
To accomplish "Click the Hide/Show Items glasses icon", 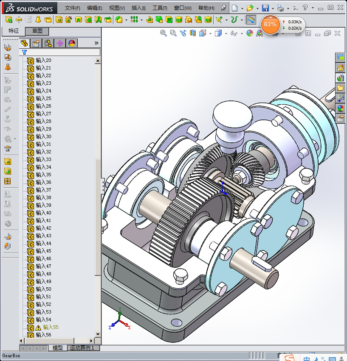I will (x=234, y=33).
